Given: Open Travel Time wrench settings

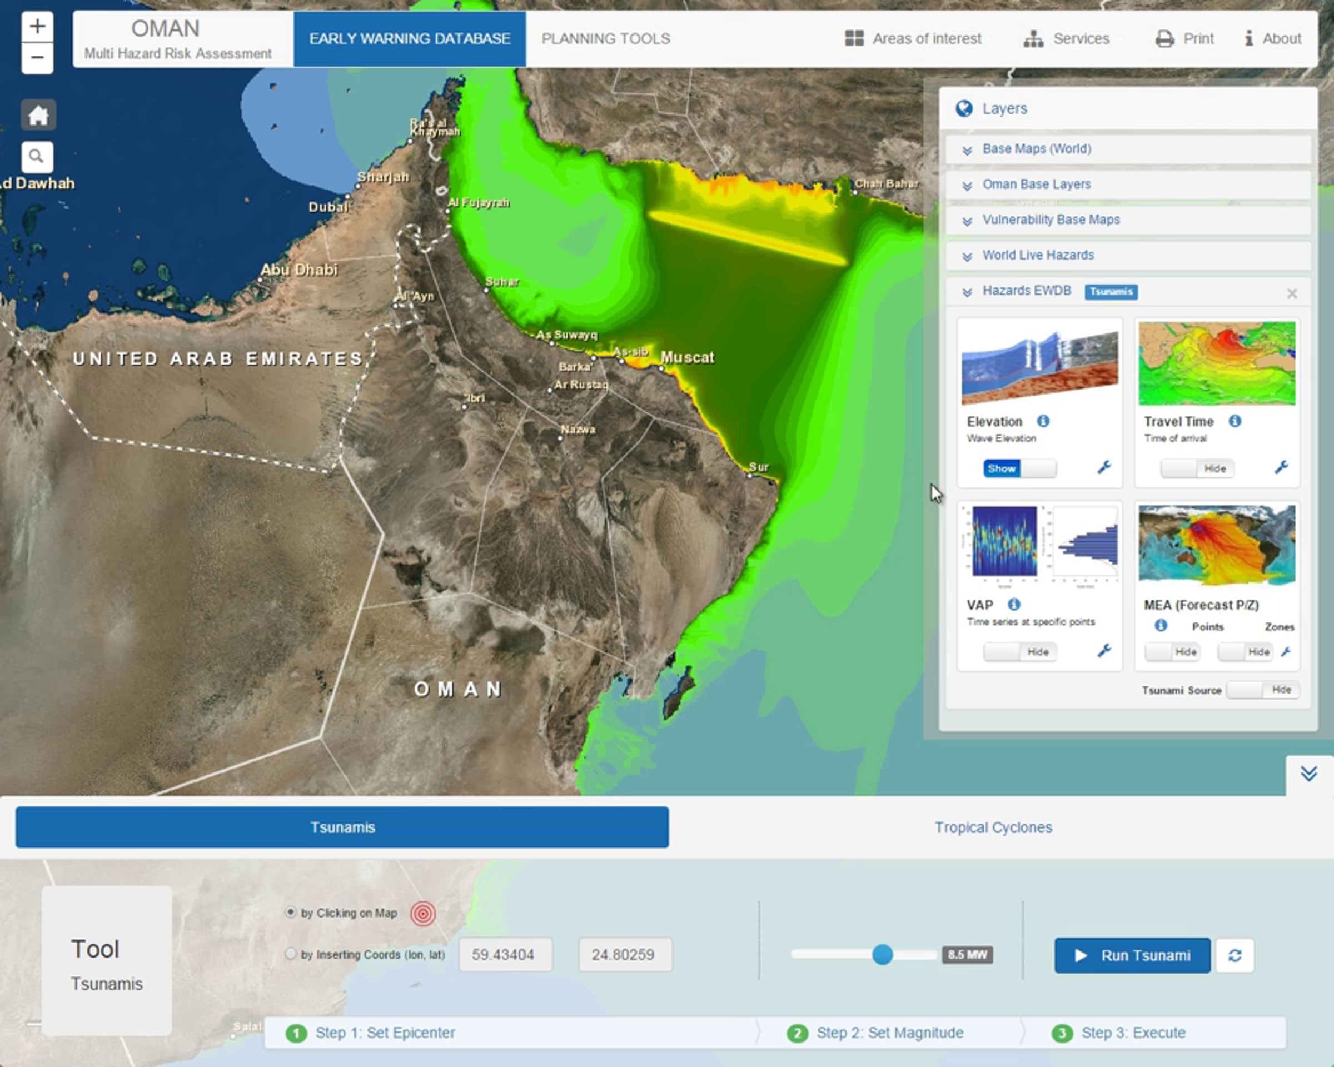Looking at the screenshot, I should click(1281, 467).
